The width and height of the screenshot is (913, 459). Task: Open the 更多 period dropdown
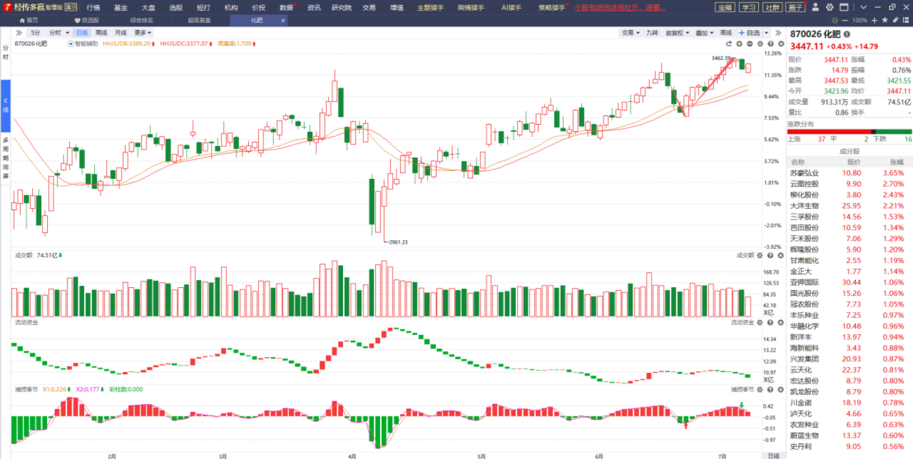(x=142, y=33)
